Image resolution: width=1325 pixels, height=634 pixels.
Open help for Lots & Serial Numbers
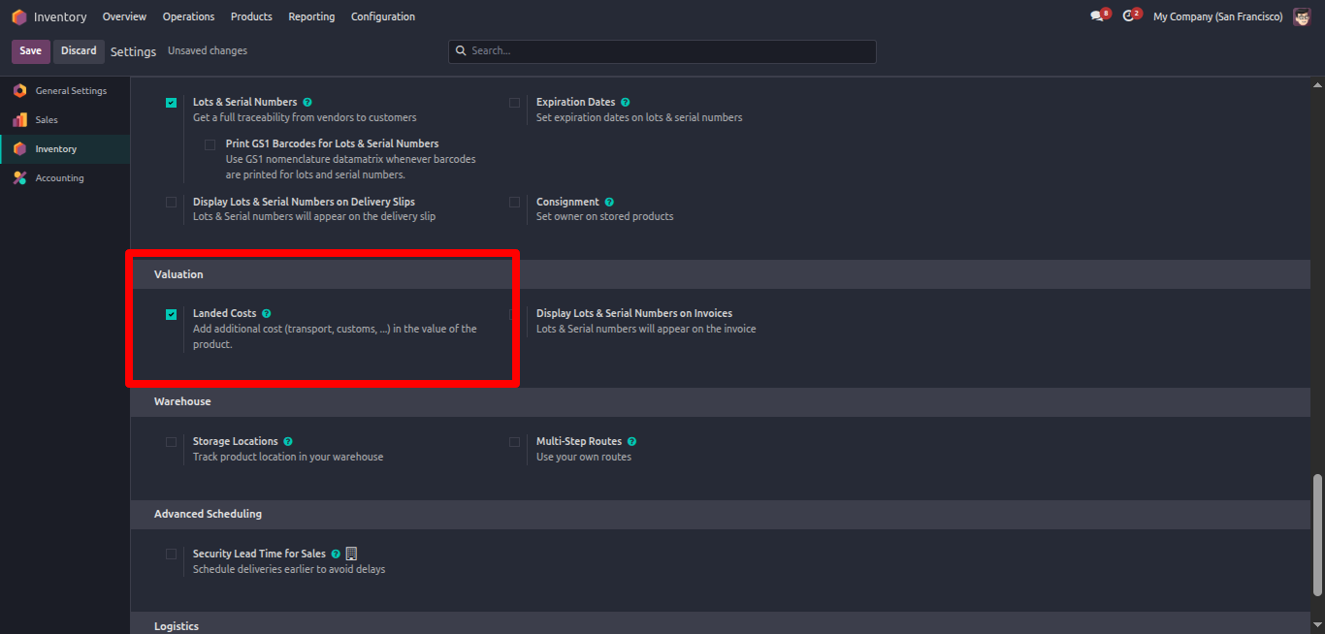[307, 102]
